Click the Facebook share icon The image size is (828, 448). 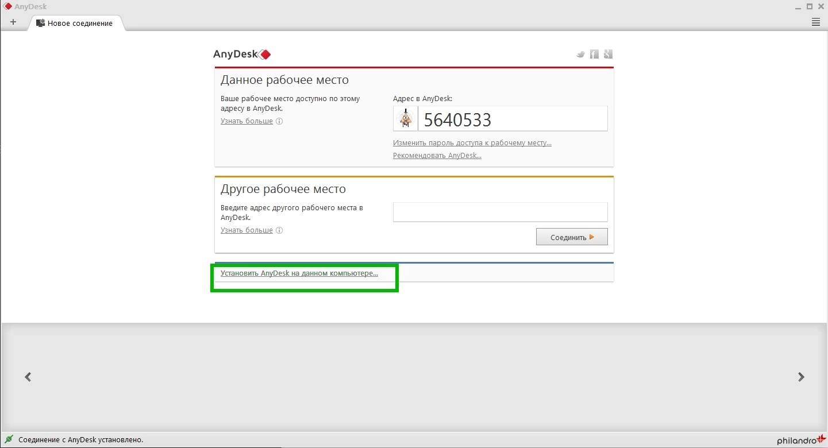point(595,54)
